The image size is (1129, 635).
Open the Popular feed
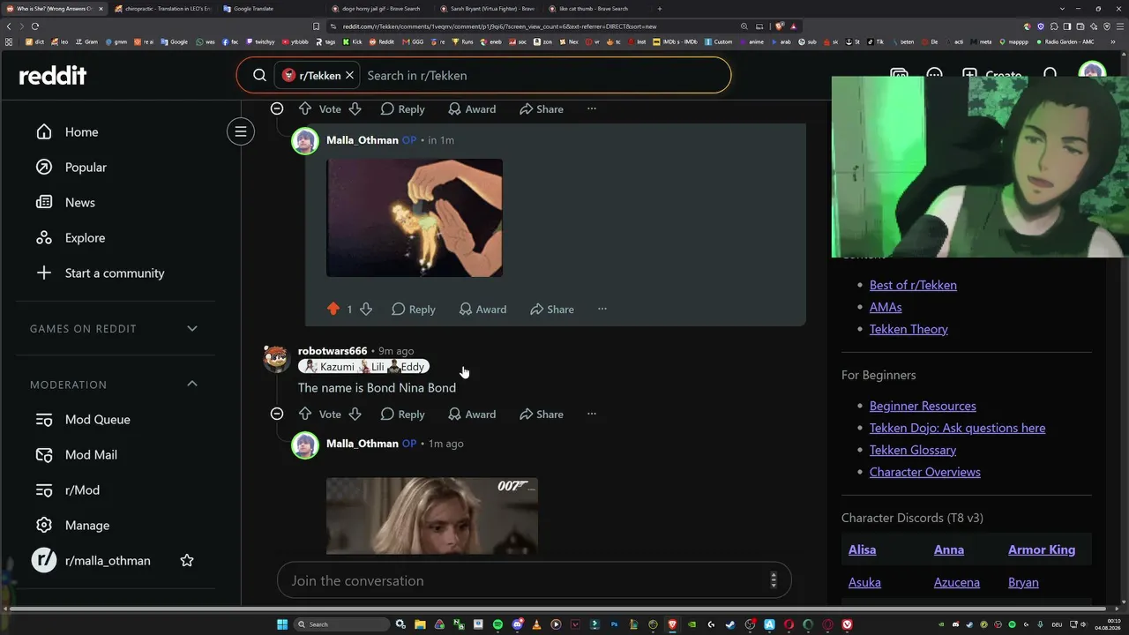click(x=86, y=167)
